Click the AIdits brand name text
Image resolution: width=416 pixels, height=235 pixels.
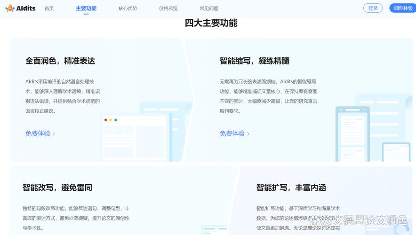26,8
